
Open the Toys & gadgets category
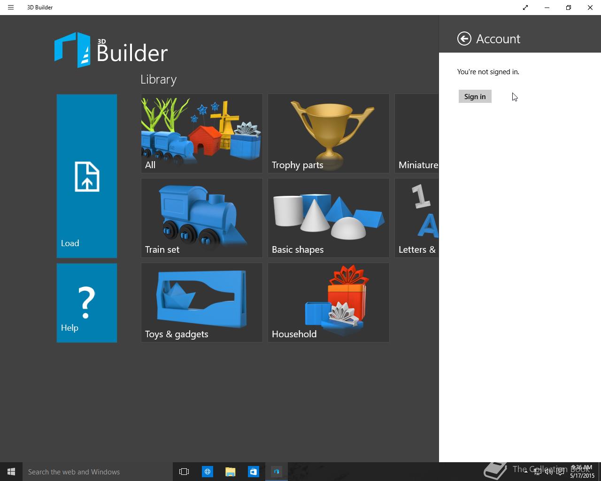pos(202,303)
